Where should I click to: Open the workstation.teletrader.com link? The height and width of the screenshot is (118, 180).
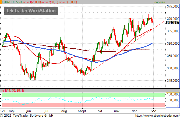click(x=157, y=116)
